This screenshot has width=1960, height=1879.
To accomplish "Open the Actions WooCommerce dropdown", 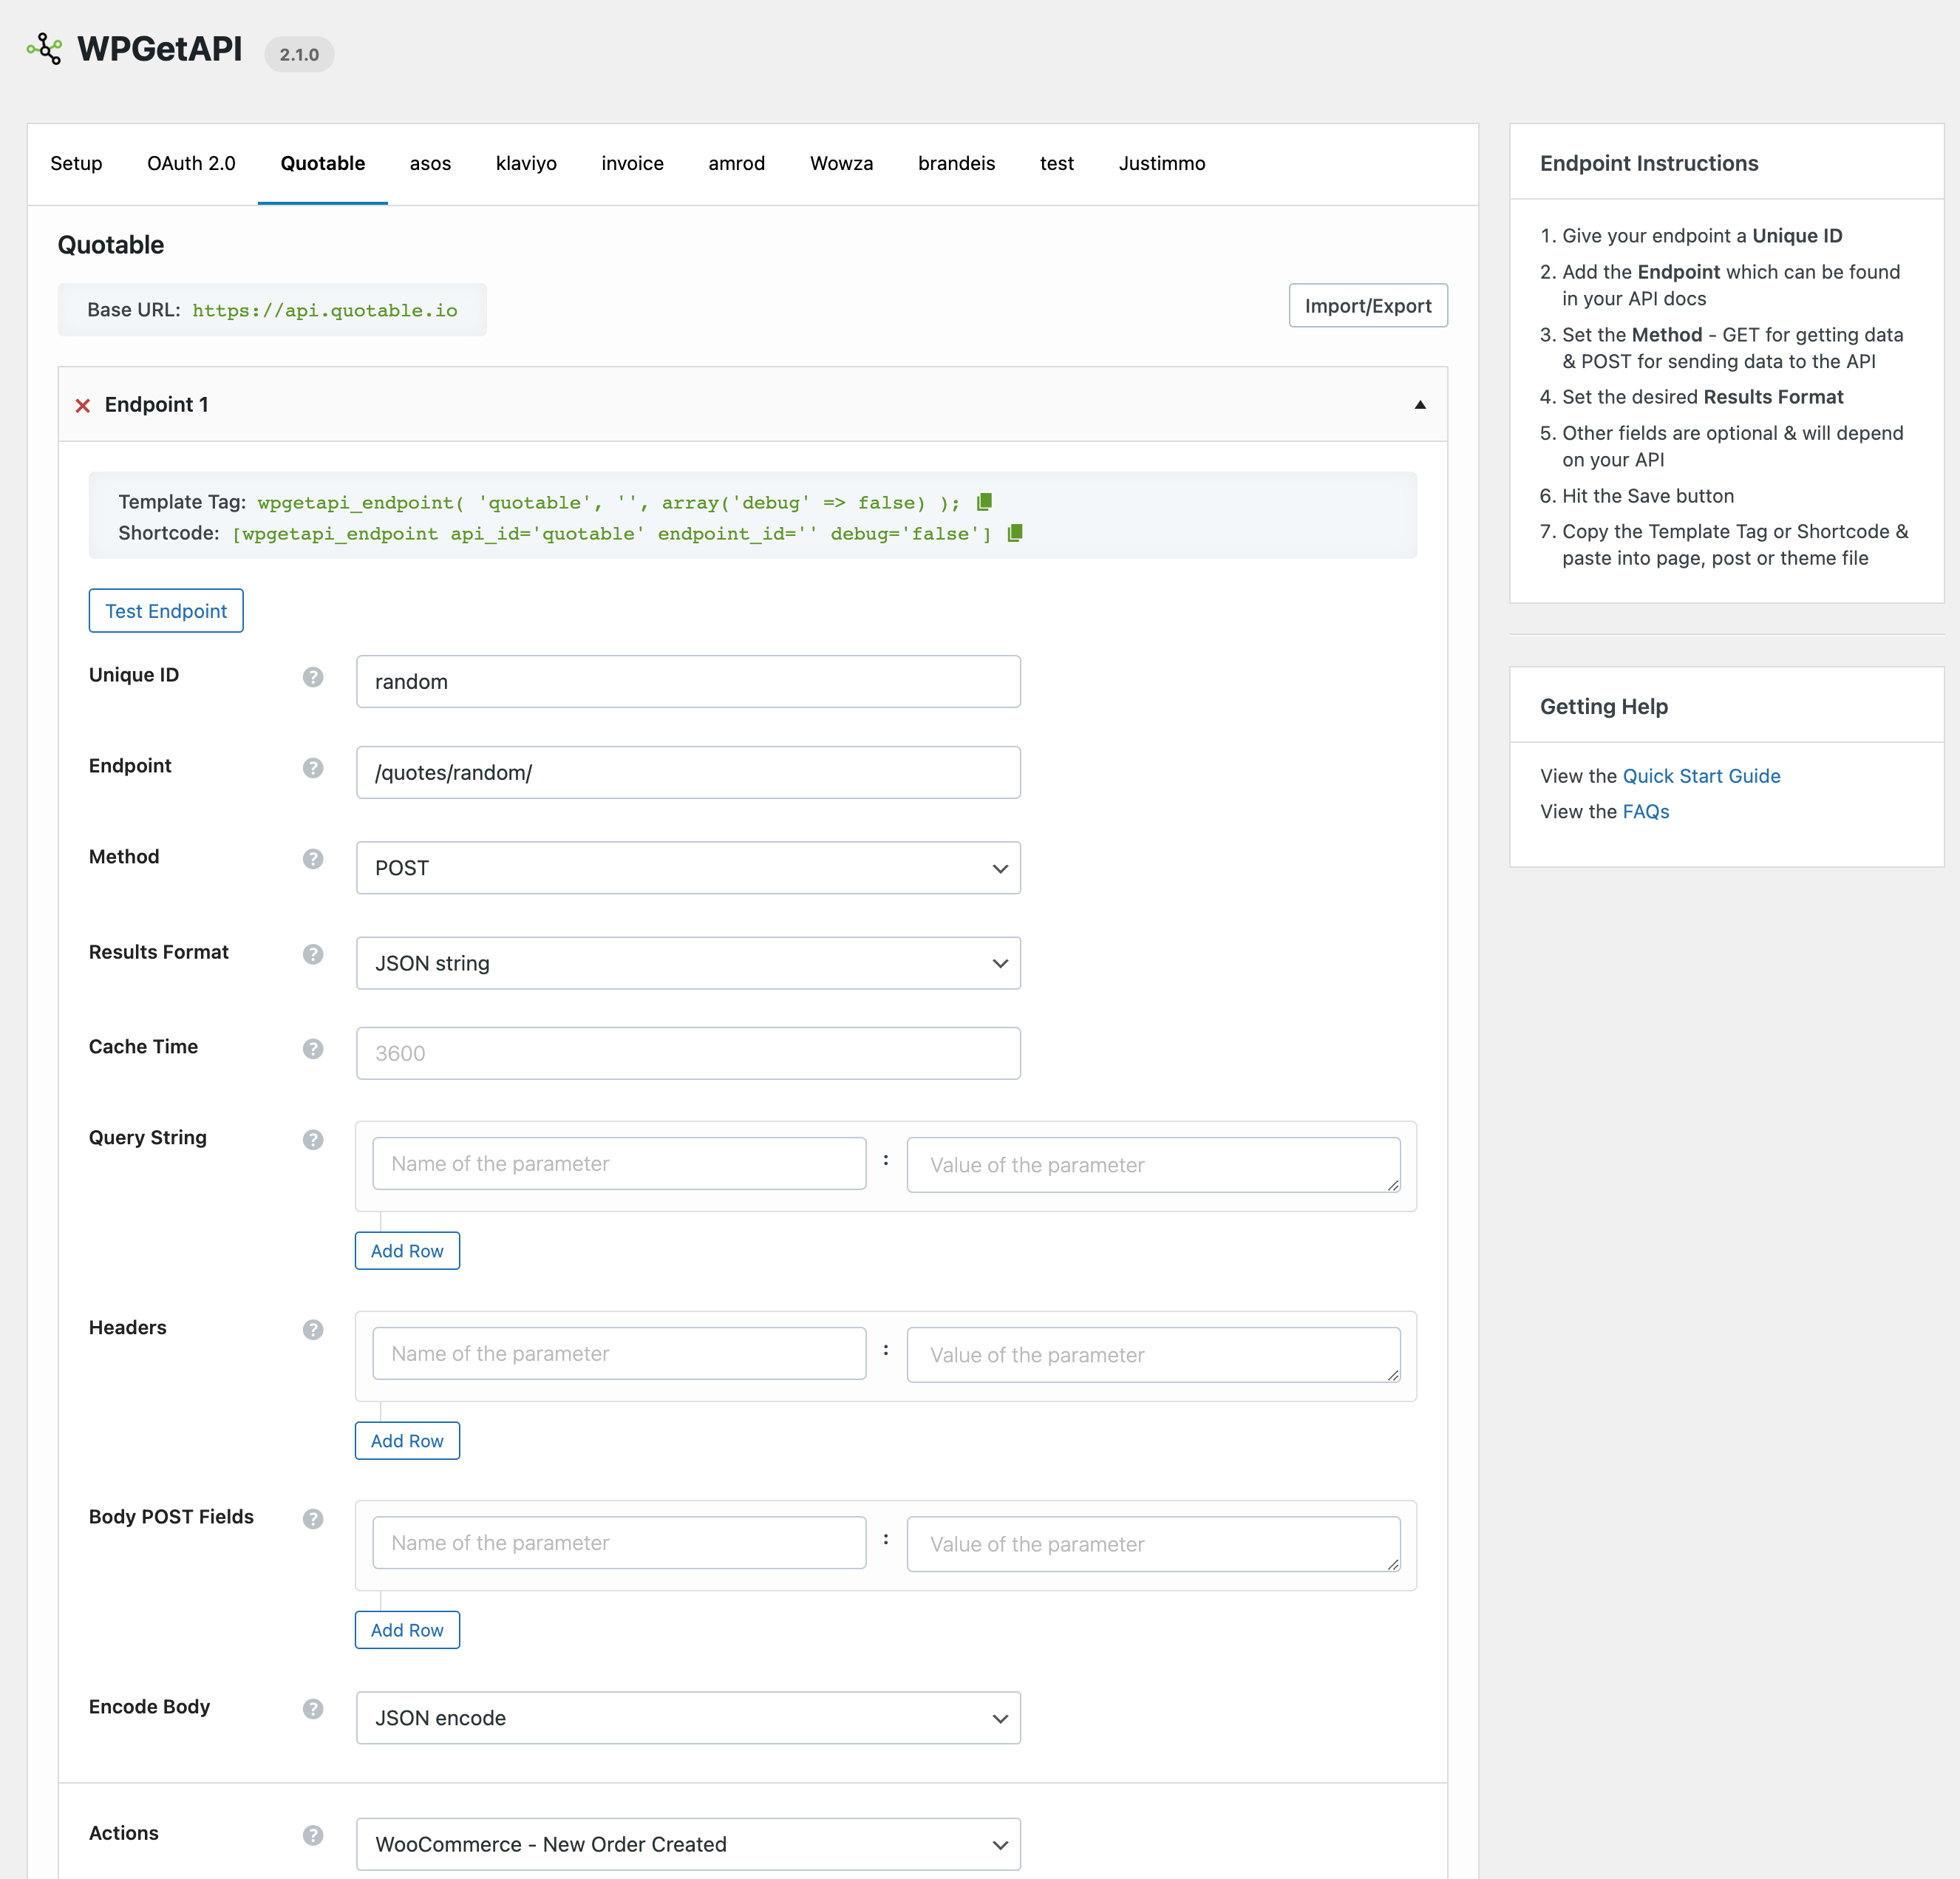I will [x=688, y=1844].
